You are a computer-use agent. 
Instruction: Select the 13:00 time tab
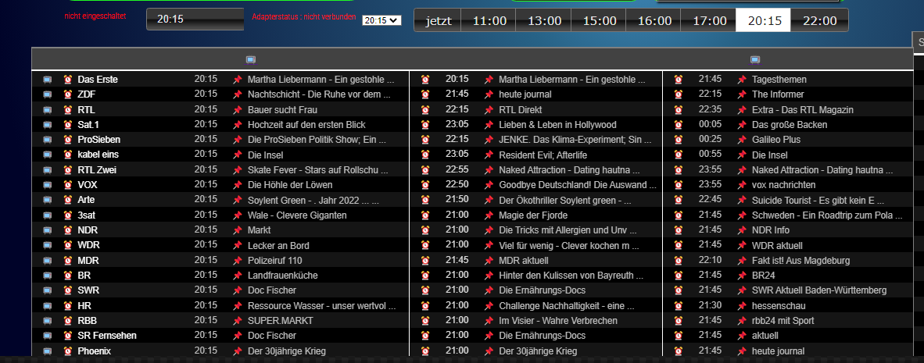pos(544,20)
